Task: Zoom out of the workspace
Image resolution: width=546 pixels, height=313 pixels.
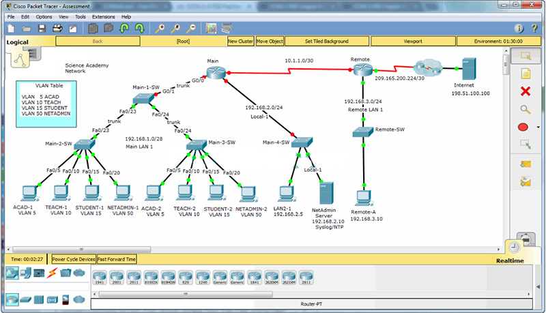Action: (191, 29)
